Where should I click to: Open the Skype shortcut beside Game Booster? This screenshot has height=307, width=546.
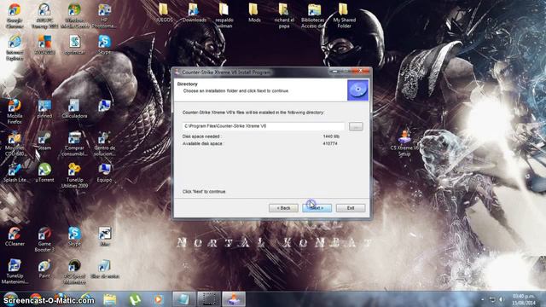tap(74, 237)
